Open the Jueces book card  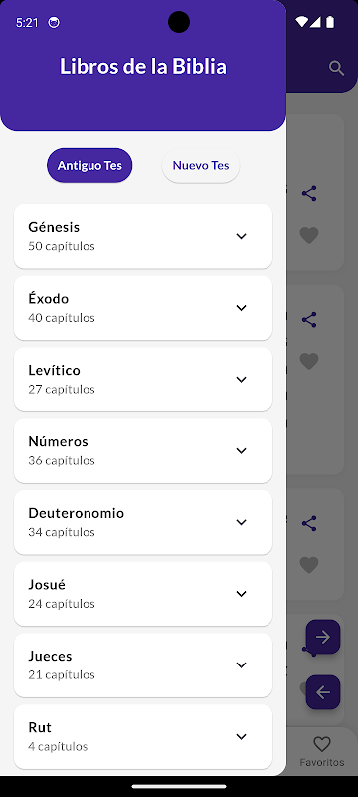[143, 664]
